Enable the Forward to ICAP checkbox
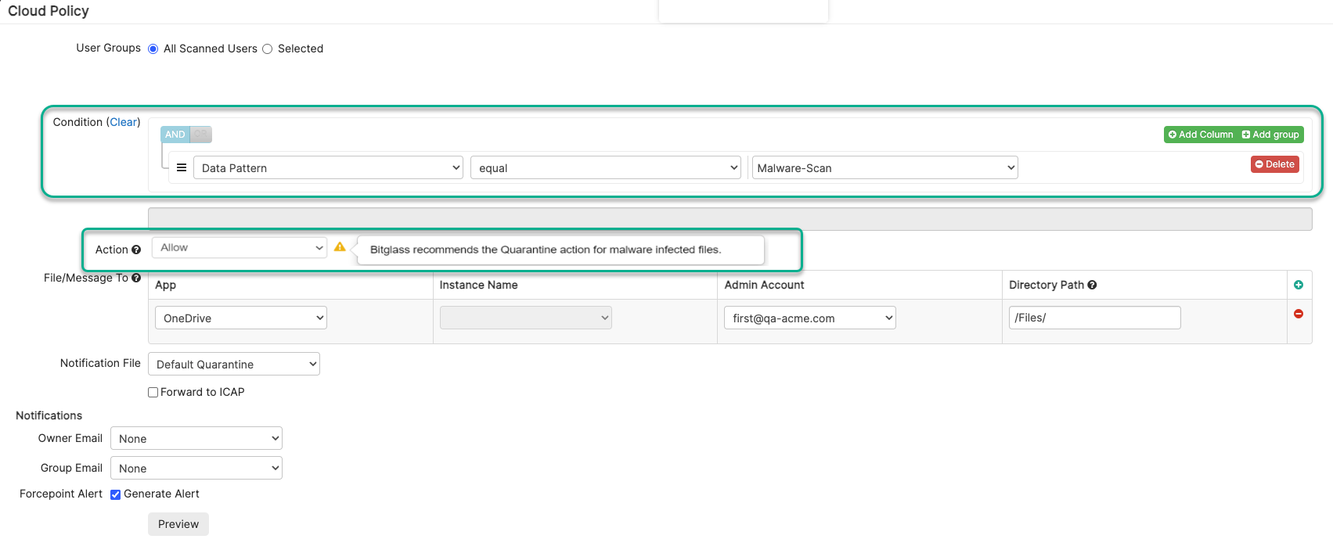Image resolution: width=1333 pixels, height=557 pixels. point(153,393)
